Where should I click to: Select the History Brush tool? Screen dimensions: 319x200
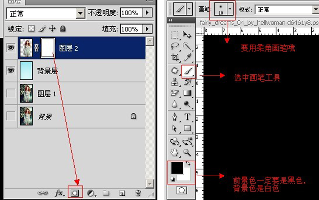click(187, 82)
